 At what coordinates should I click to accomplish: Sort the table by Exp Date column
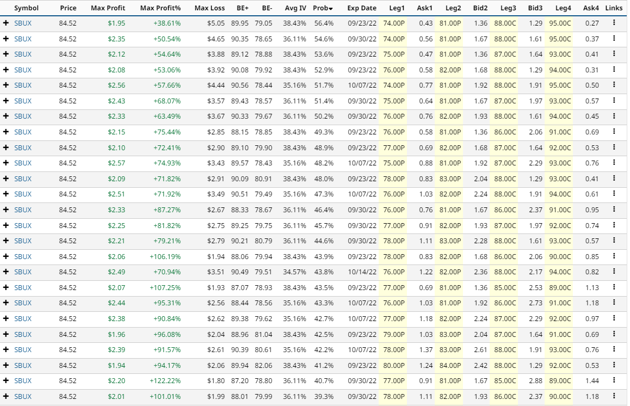361,8
